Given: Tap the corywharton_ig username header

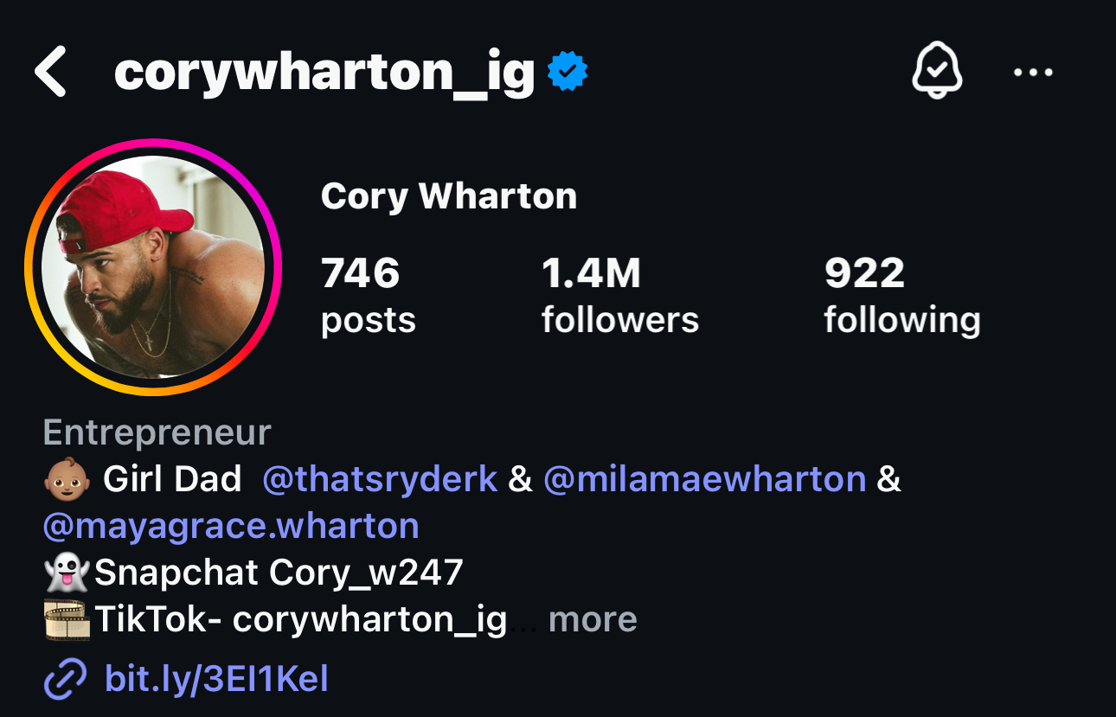Looking at the screenshot, I should [325, 73].
